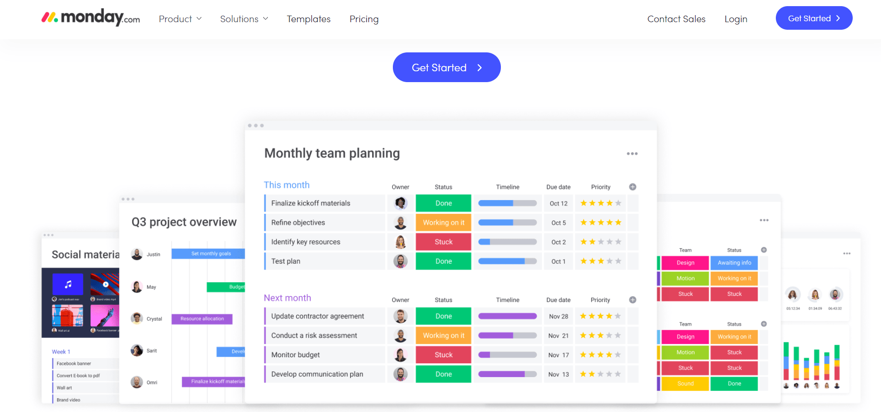Viewport: 881px width, 412px height.
Task: Click Stuck status for Monitor budget
Action: tap(443, 355)
